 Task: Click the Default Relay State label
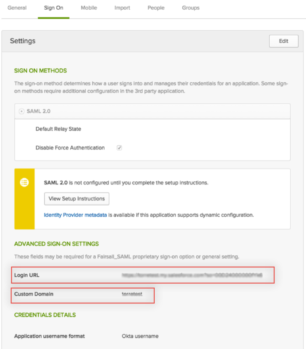58,129
